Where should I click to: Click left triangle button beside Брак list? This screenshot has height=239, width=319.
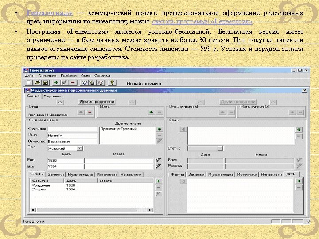pos(183,129)
